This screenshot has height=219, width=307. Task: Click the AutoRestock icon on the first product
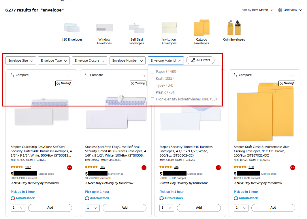[x=13, y=198]
